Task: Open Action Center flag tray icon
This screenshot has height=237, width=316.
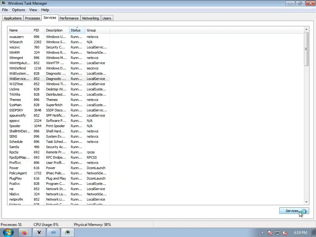Action: pyautogui.click(x=270, y=233)
